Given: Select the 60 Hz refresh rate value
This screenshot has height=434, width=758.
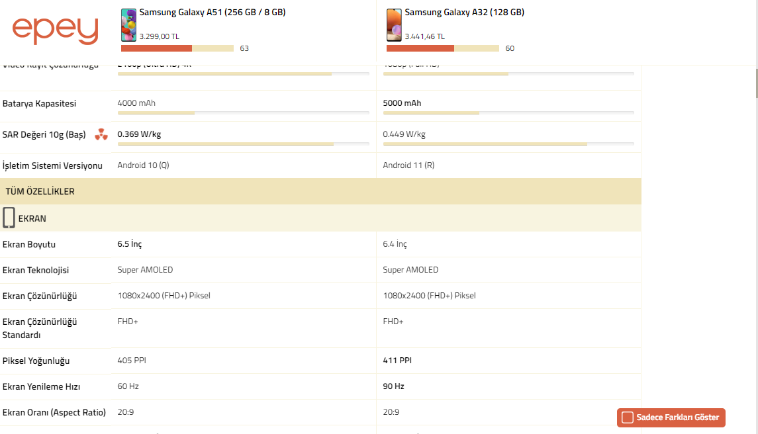Looking at the screenshot, I should [x=128, y=386].
